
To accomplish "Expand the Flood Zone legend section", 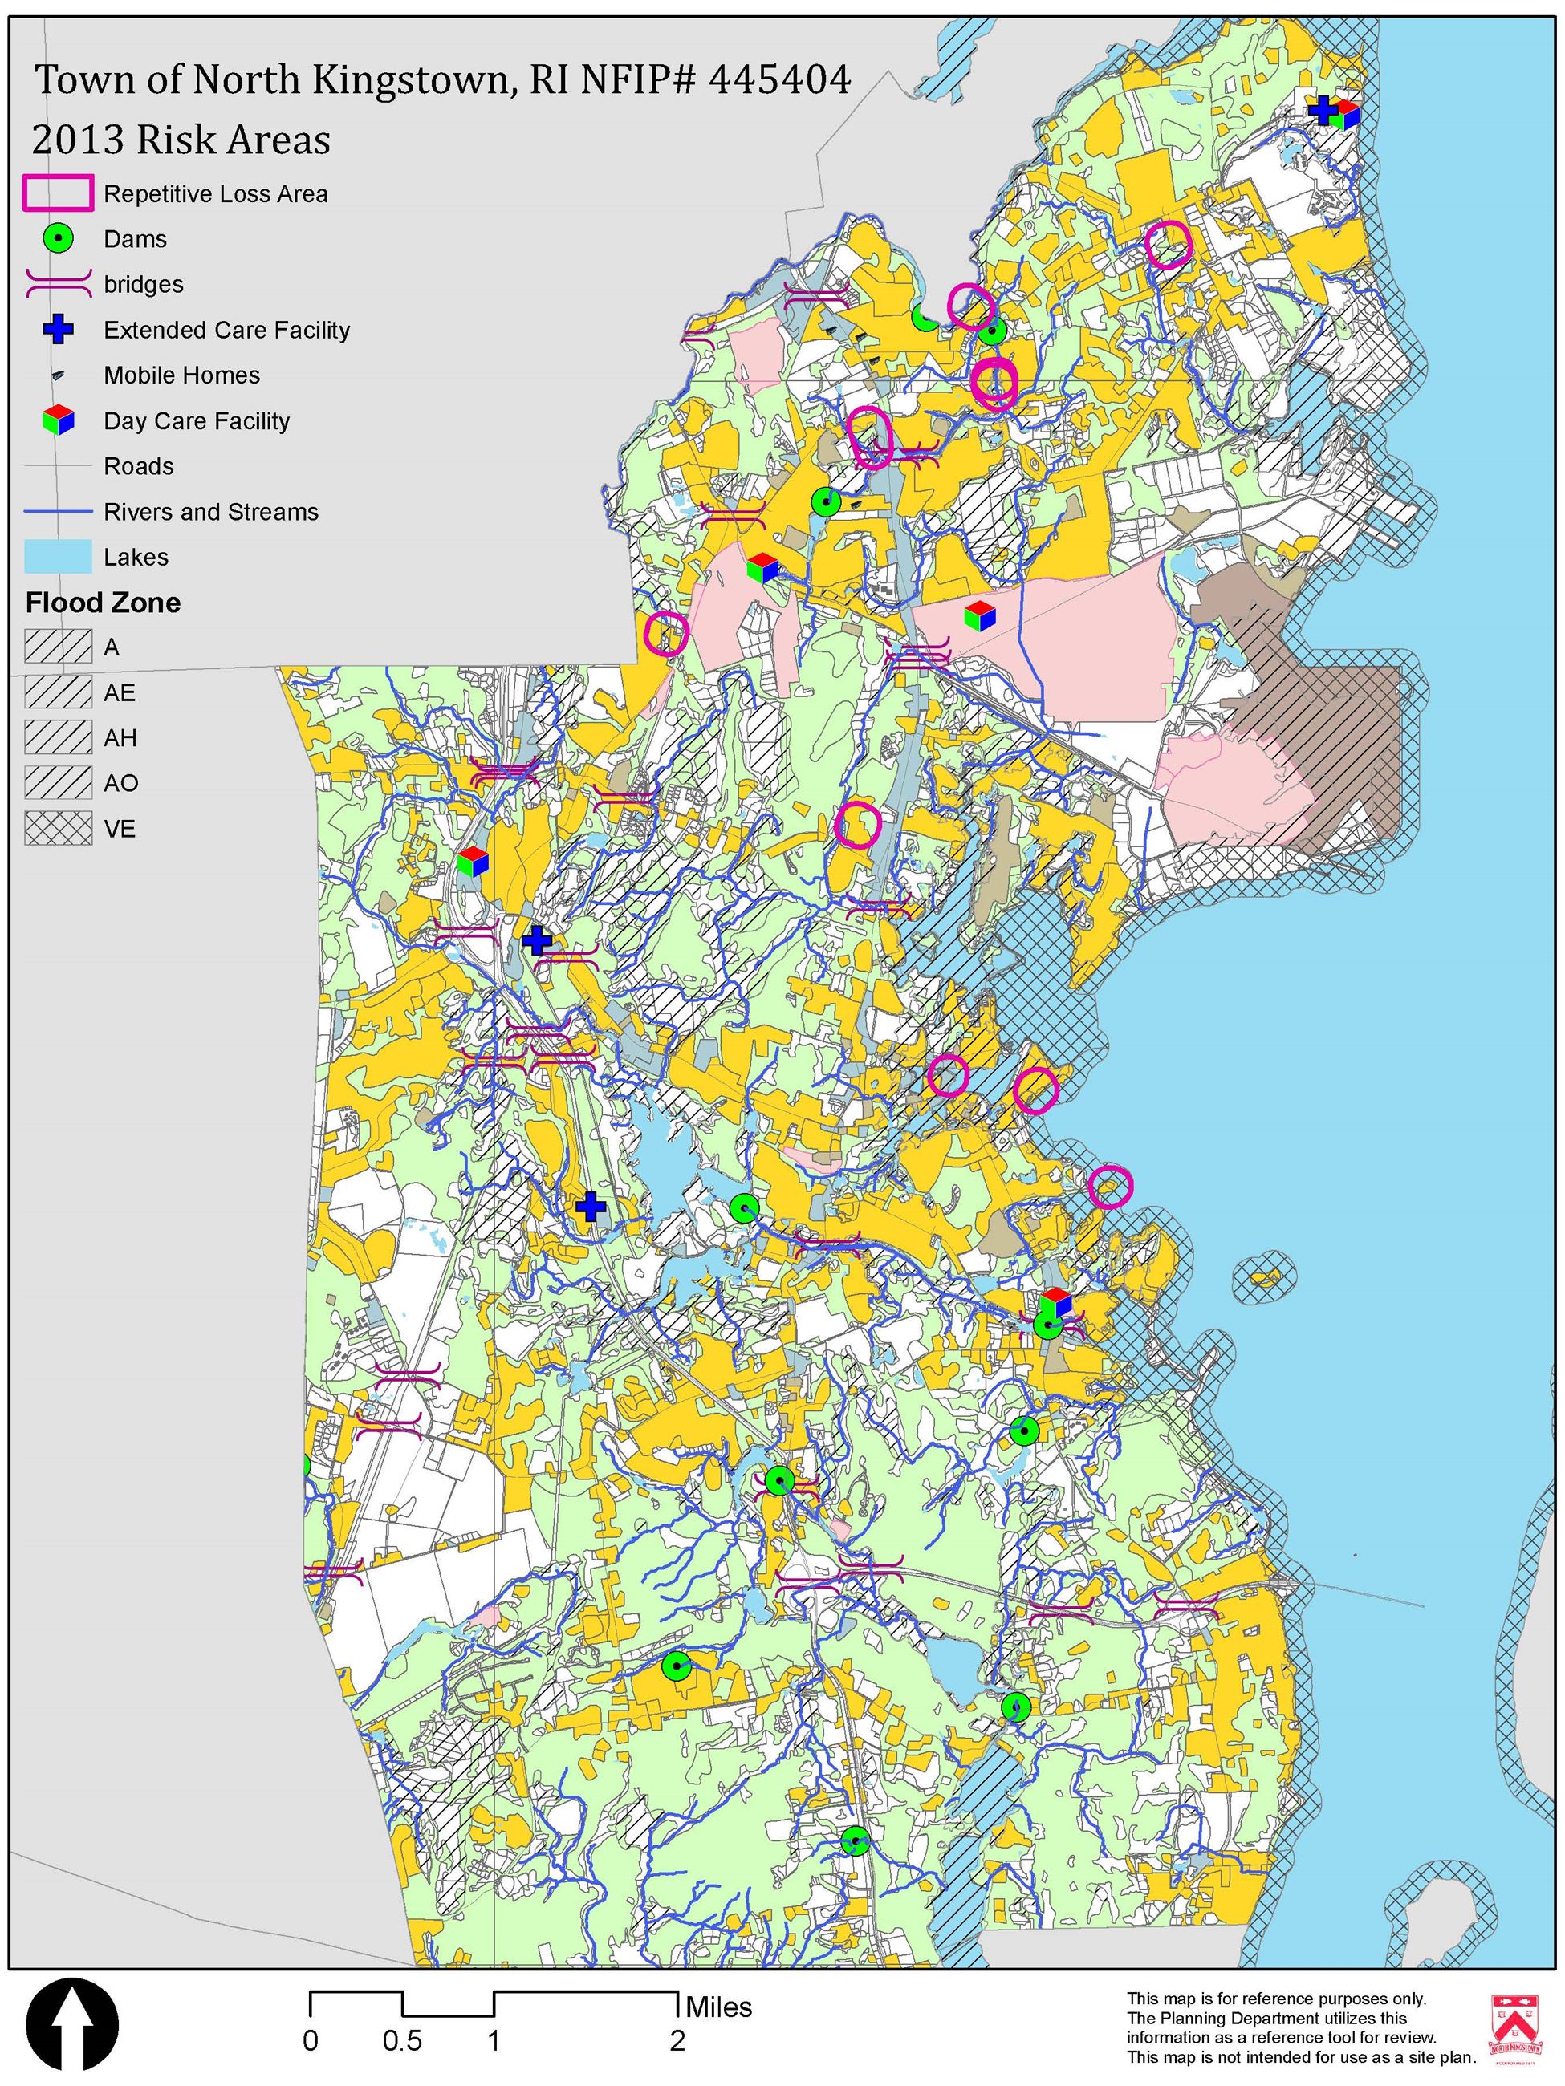I will 104,603.
